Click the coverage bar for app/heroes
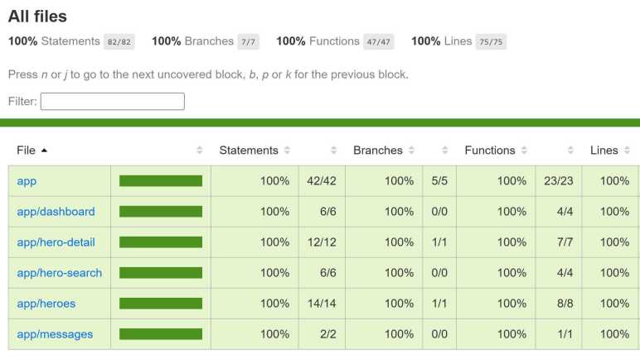The image size is (640, 359). (160, 304)
